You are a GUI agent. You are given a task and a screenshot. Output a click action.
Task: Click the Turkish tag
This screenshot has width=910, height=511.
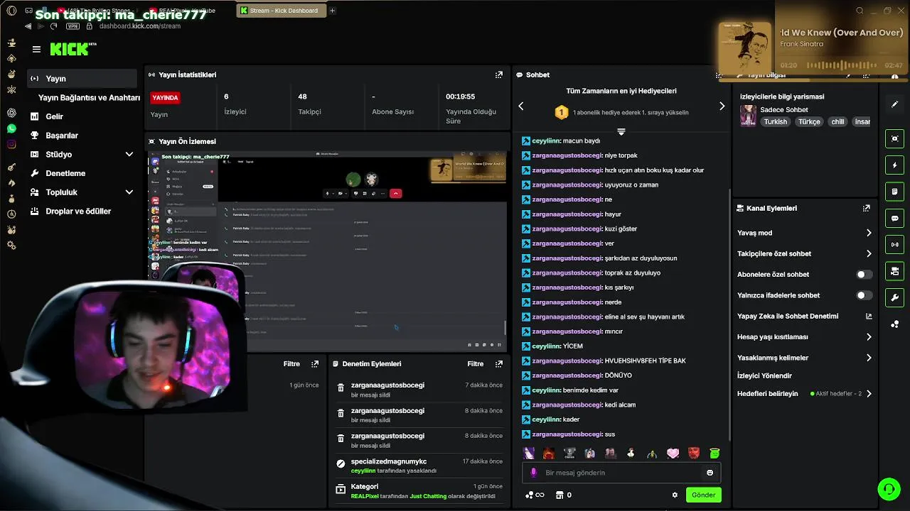point(776,121)
